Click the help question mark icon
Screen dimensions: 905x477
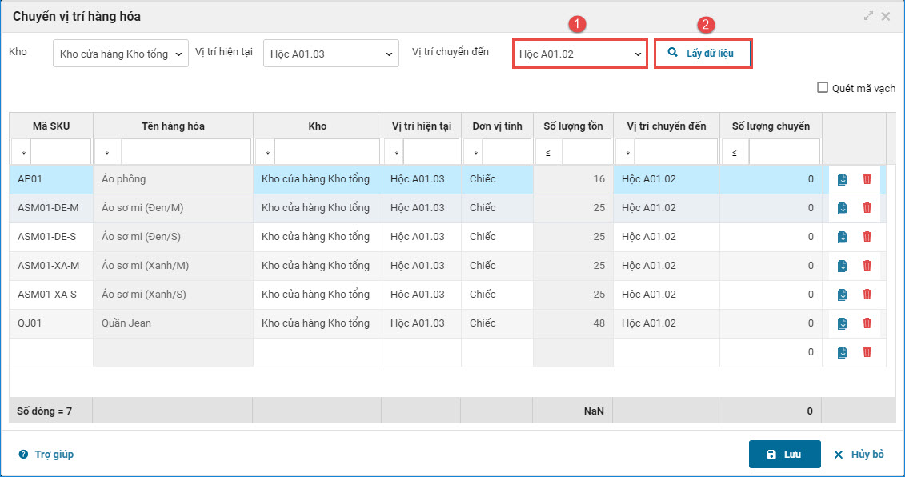pos(23,455)
